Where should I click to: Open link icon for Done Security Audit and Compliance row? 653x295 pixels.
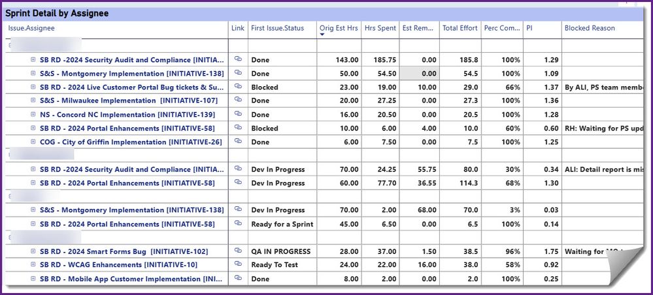(238, 59)
